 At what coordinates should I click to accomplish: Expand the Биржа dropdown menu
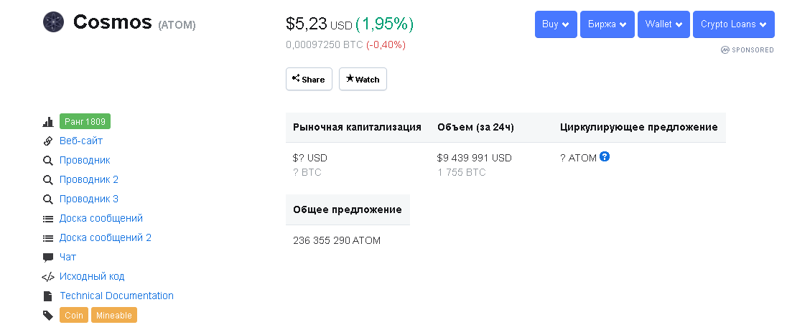point(607,24)
